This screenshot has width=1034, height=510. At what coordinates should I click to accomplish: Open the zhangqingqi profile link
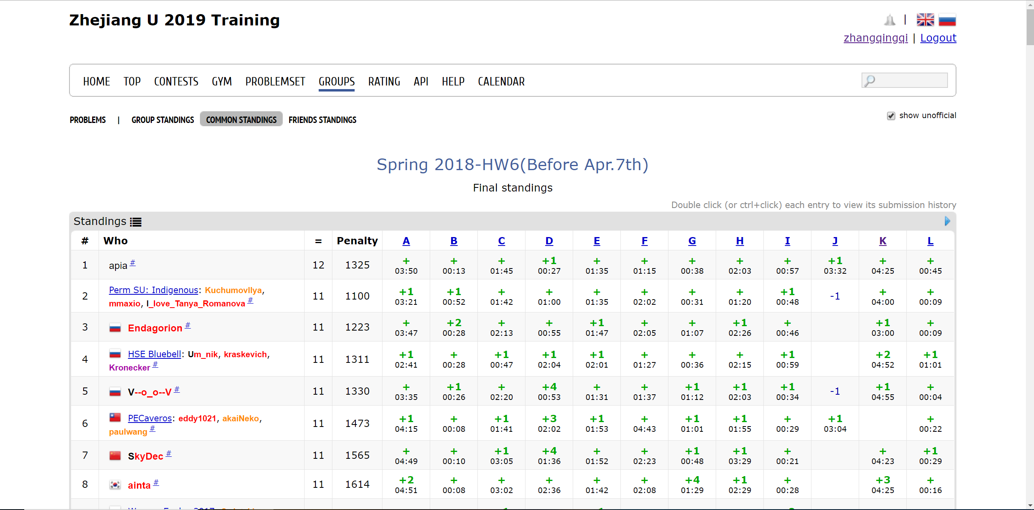875,38
